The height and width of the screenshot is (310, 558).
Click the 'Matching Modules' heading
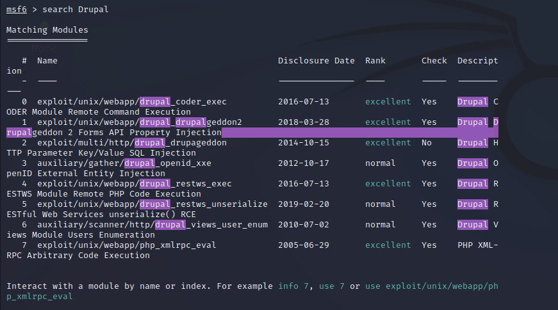pos(47,30)
